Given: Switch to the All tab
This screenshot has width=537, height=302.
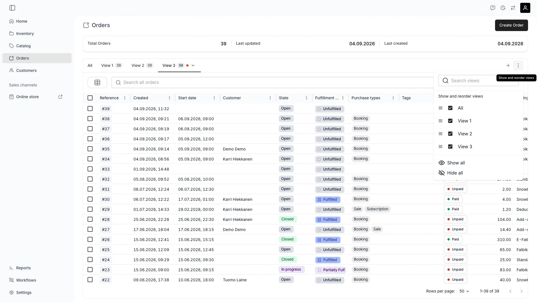Looking at the screenshot, I should coord(90,65).
